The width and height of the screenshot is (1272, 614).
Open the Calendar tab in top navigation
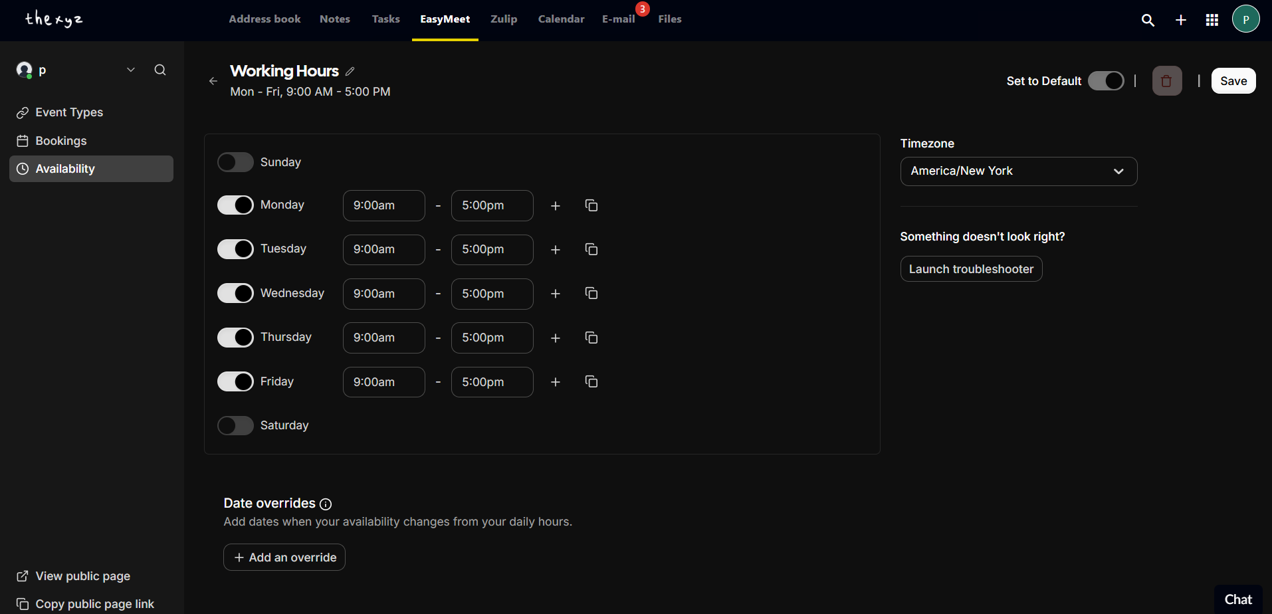pos(561,19)
